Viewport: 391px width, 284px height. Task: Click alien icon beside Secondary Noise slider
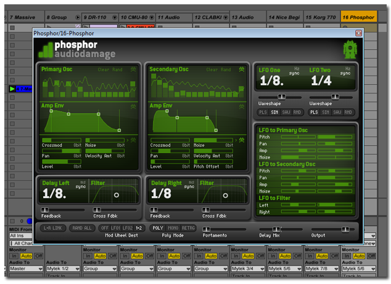click(x=242, y=140)
